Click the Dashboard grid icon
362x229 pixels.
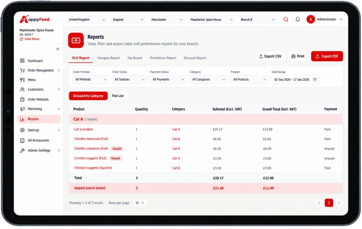pos(22,61)
